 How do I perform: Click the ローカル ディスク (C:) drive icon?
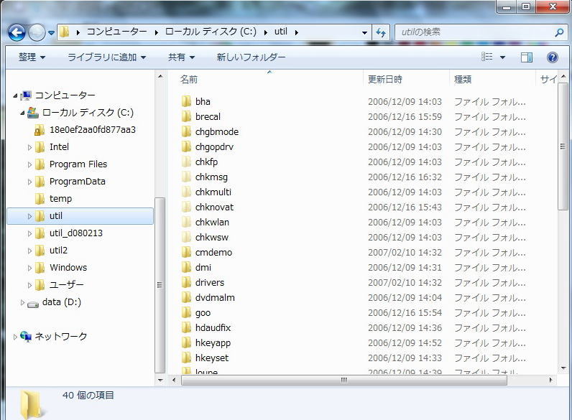[x=32, y=113]
